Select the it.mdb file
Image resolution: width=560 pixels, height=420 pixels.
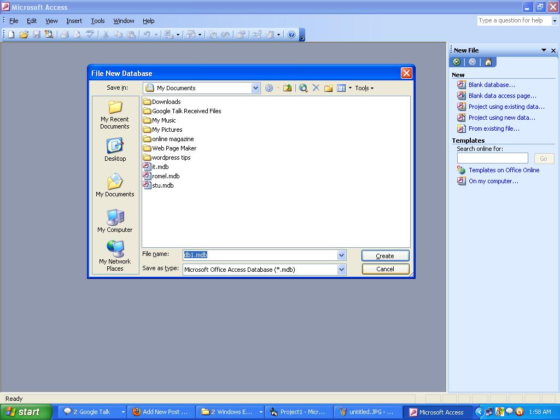tap(156, 167)
